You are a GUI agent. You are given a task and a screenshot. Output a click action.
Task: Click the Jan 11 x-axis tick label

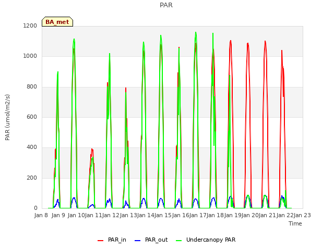click(x=93, y=215)
